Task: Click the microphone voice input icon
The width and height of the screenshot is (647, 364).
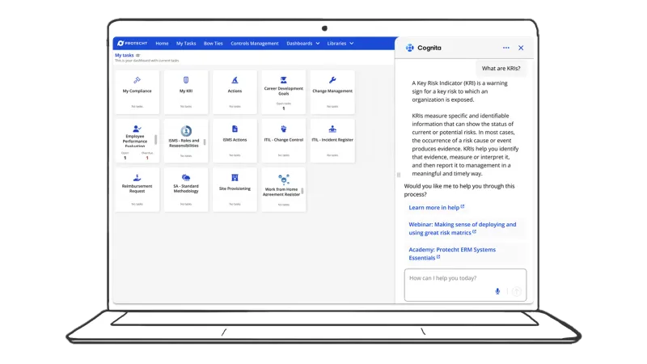Action: (497, 291)
